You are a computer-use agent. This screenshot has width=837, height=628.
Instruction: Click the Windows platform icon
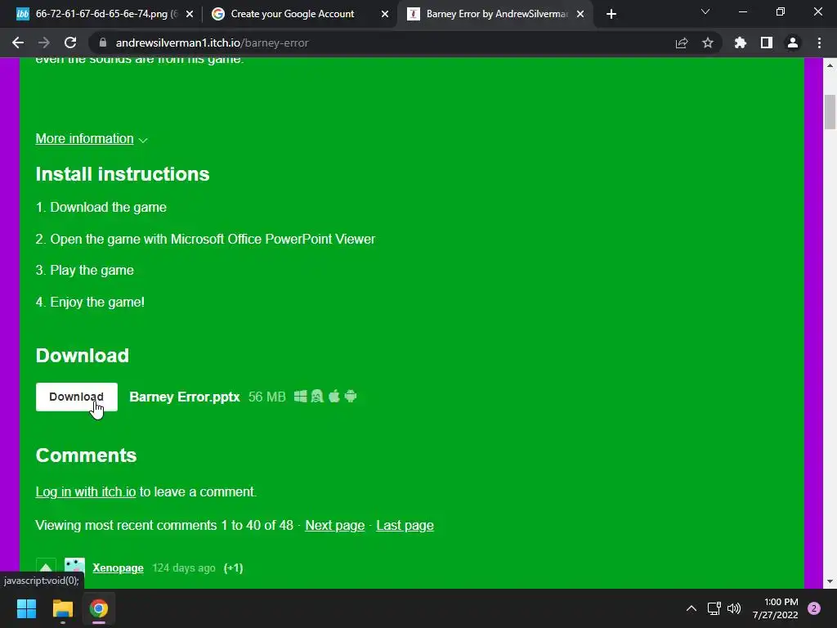pos(301,397)
